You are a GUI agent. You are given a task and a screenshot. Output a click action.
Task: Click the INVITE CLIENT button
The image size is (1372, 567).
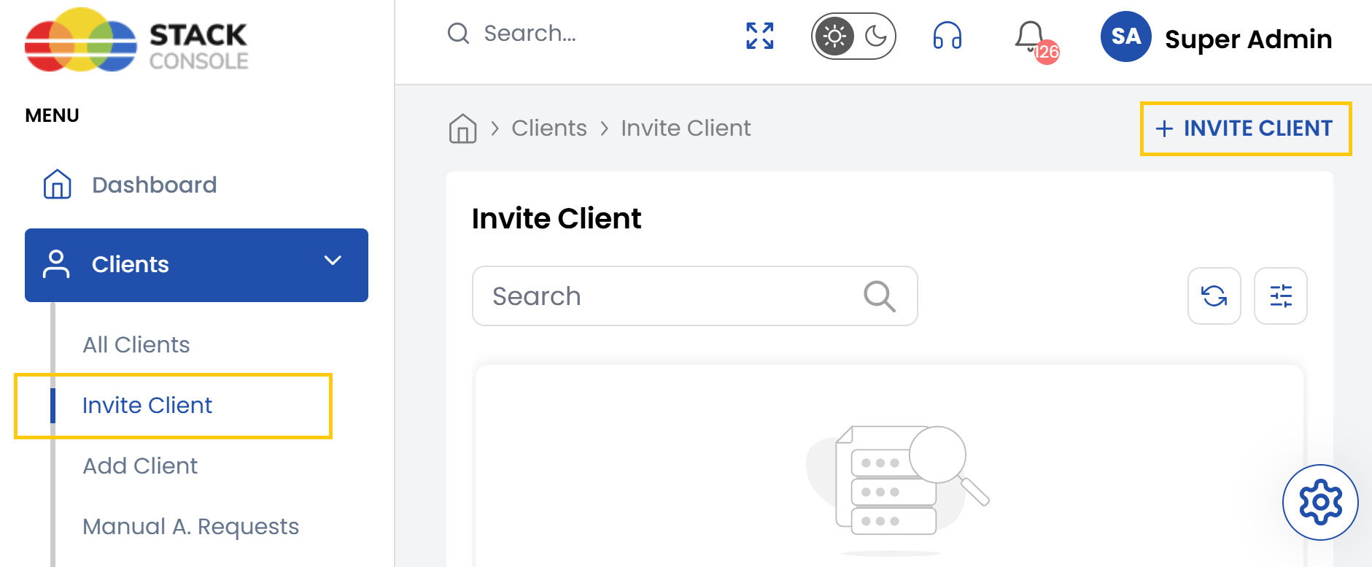1245,128
